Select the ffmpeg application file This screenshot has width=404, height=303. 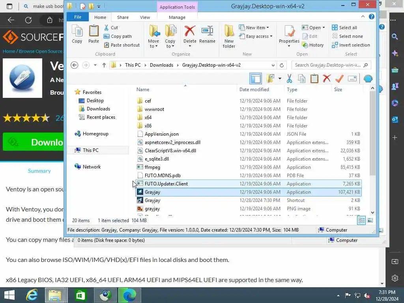point(249,167)
